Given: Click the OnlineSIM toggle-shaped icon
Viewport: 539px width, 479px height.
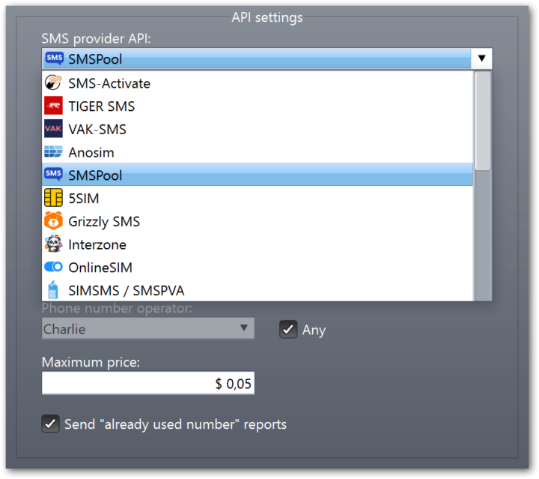Looking at the screenshot, I should 53,267.
